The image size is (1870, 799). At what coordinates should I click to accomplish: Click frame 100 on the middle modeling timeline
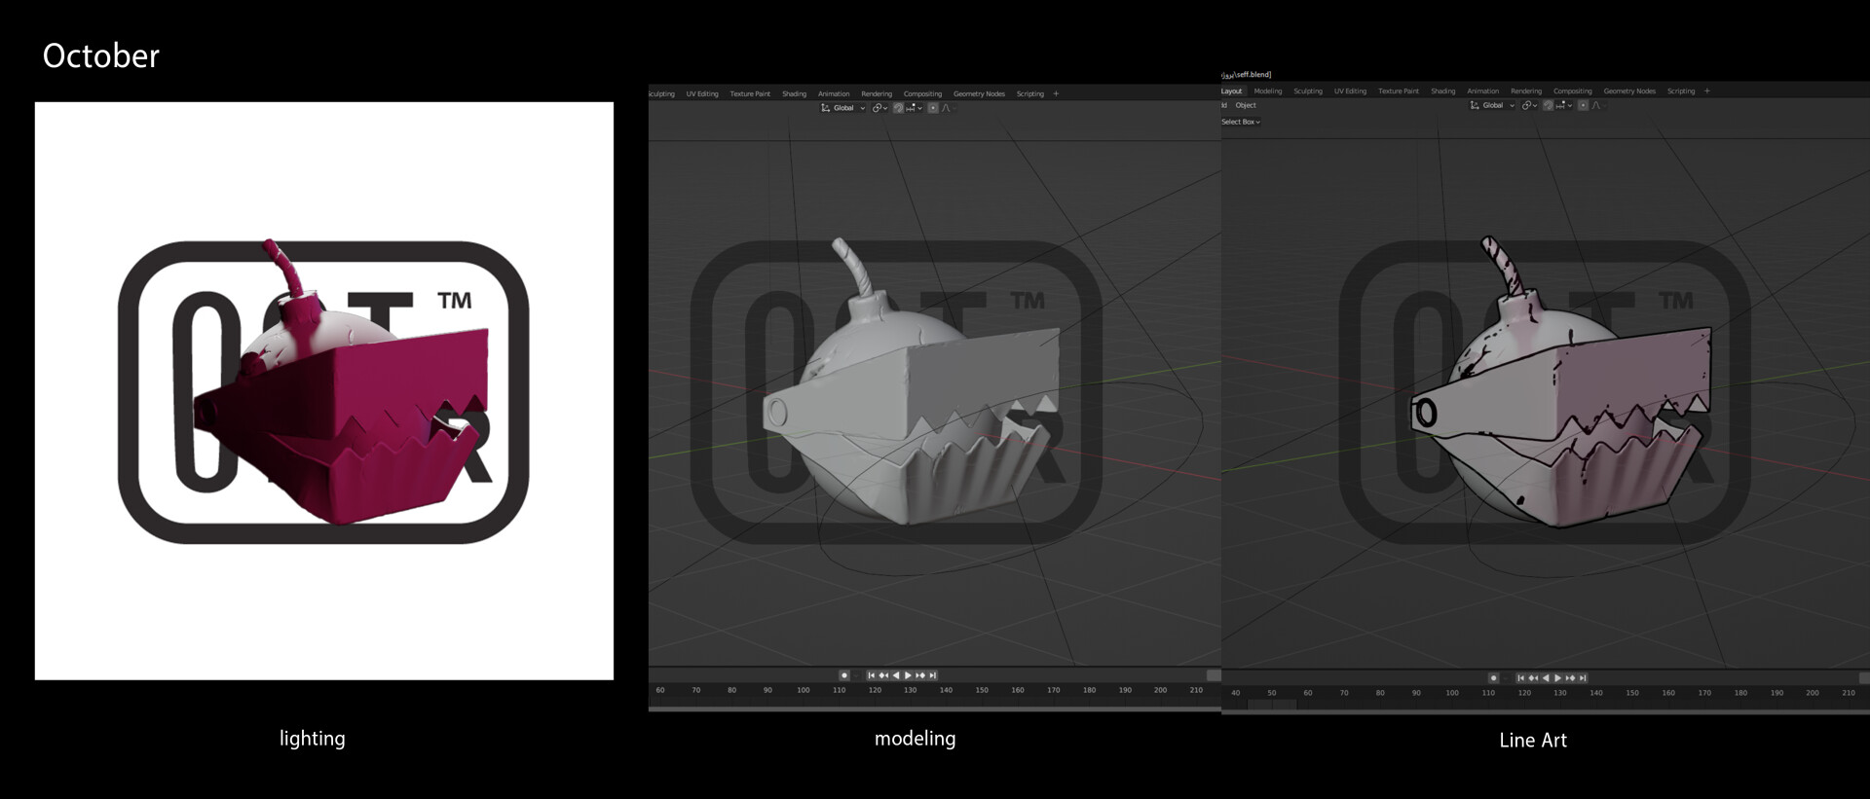click(x=804, y=690)
